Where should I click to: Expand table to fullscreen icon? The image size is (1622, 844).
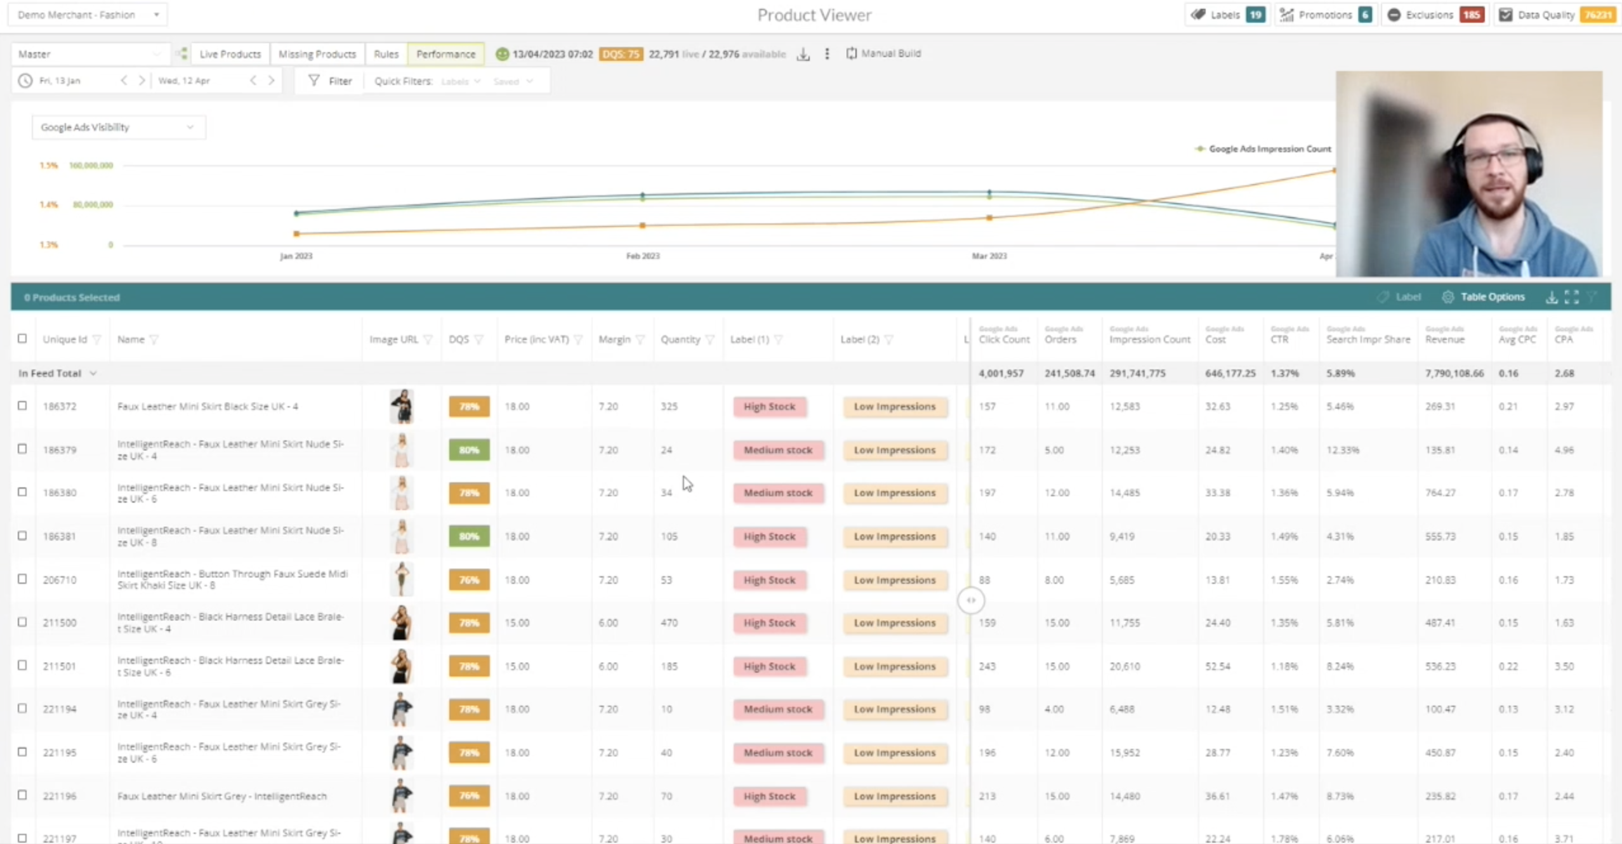[1572, 297]
